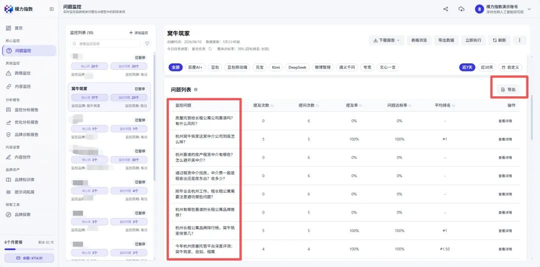Click the 模力指数 logo
This screenshot has width=540, height=267.
18,9
